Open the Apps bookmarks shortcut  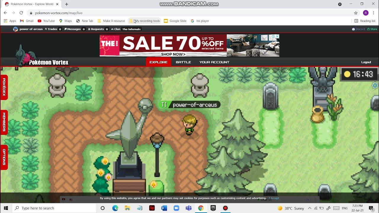pos(10,21)
